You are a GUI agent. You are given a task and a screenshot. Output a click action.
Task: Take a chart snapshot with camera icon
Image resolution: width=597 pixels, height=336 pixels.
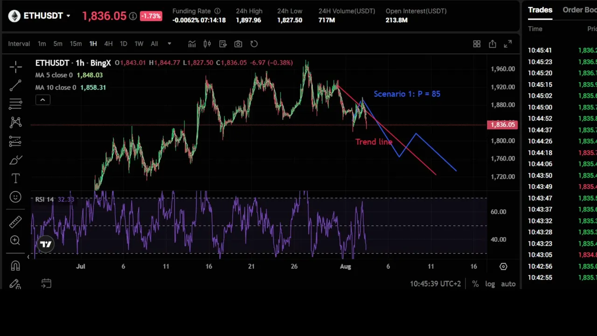click(x=238, y=44)
